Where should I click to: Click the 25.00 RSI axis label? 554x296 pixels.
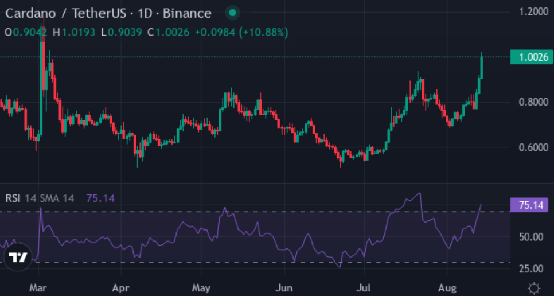click(x=531, y=269)
